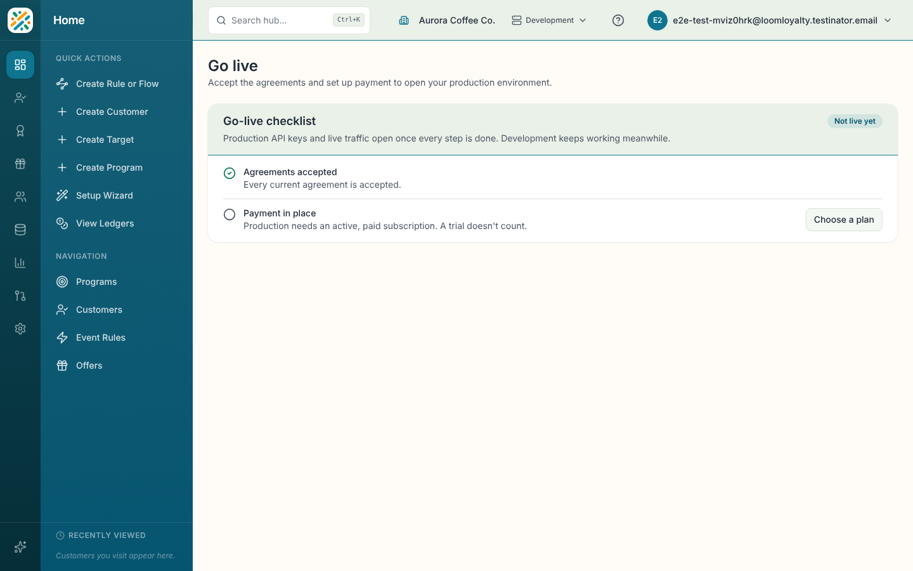The image size is (913, 571).
Task: Click the Choose a plan button
Action: click(x=844, y=220)
